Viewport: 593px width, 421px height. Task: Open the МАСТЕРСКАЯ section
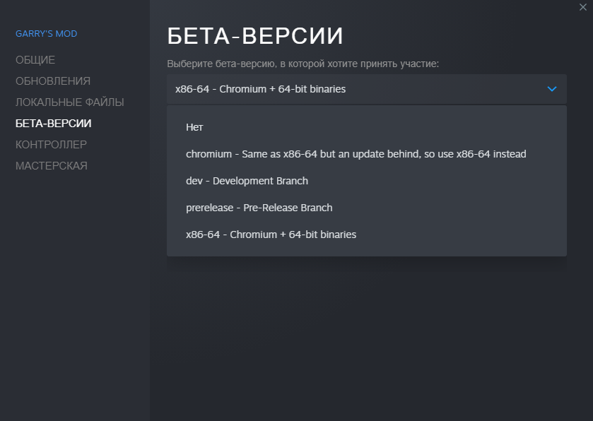point(52,166)
